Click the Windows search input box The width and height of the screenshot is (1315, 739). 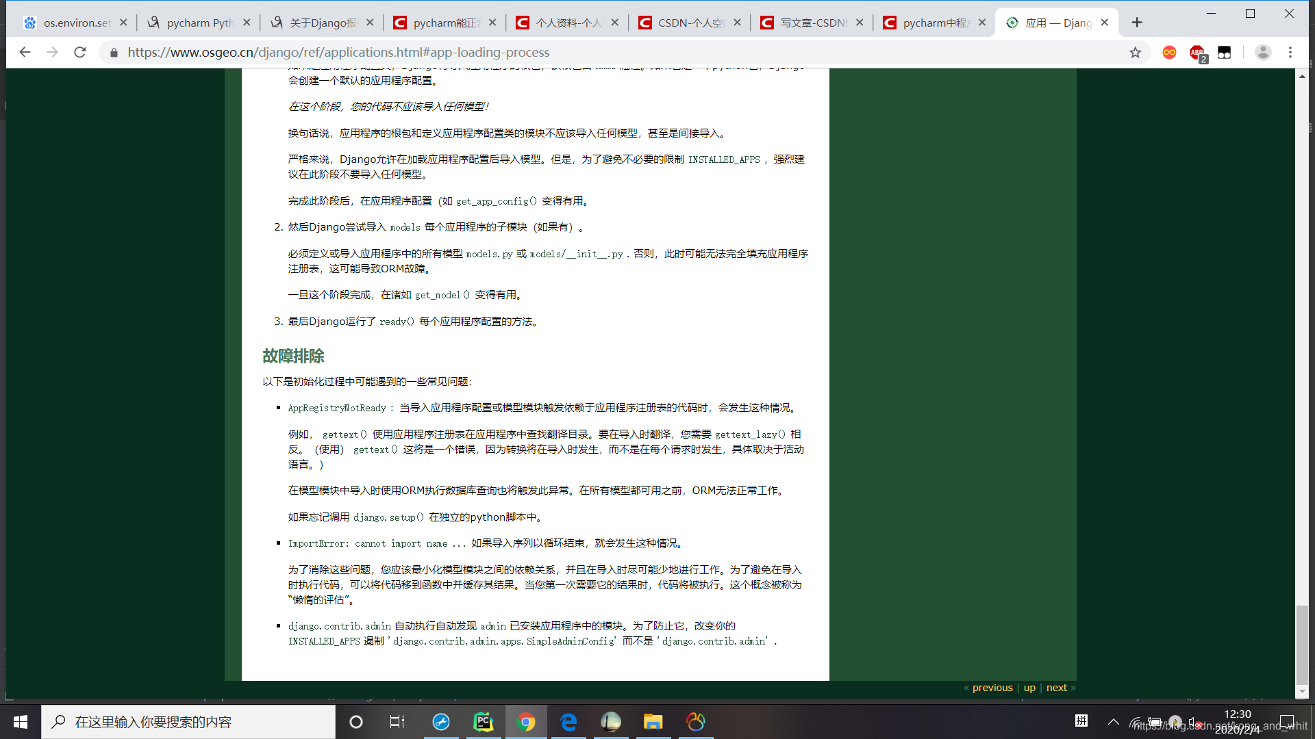[188, 722]
